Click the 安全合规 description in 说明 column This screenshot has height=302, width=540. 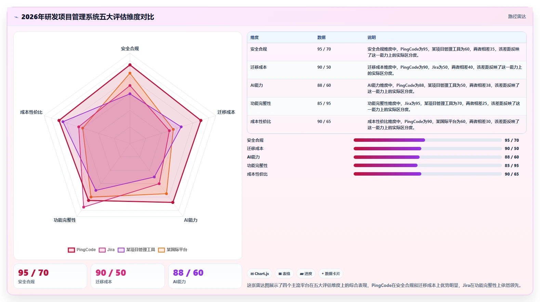point(444,52)
